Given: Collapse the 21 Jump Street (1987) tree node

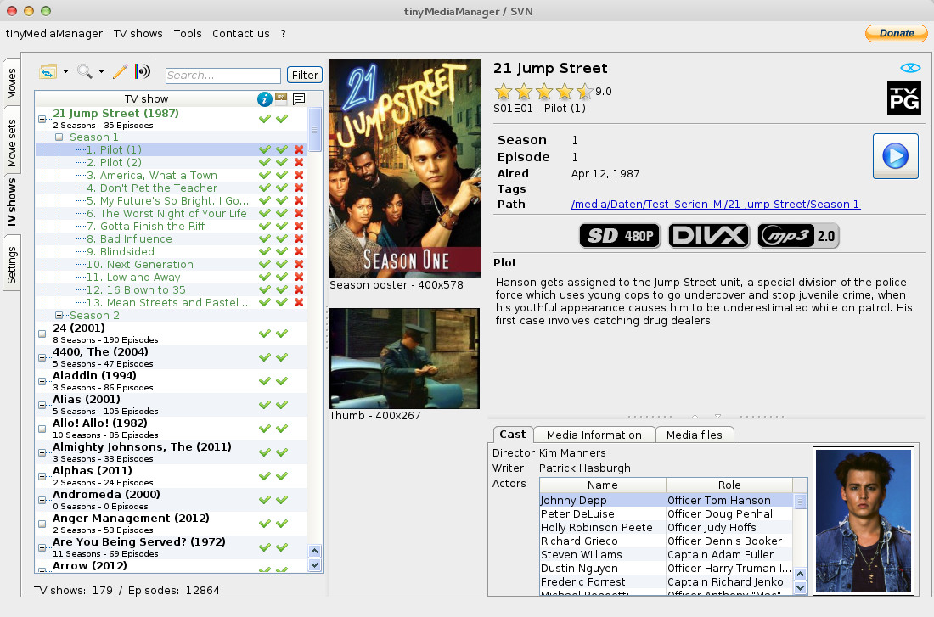Looking at the screenshot, I should coord(42,119).
